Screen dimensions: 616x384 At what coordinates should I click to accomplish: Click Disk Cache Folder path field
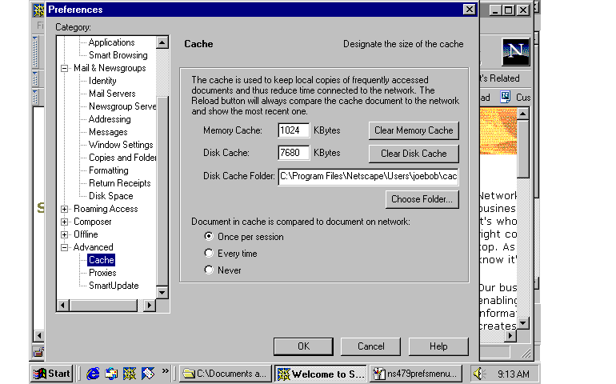coord(368,177)
